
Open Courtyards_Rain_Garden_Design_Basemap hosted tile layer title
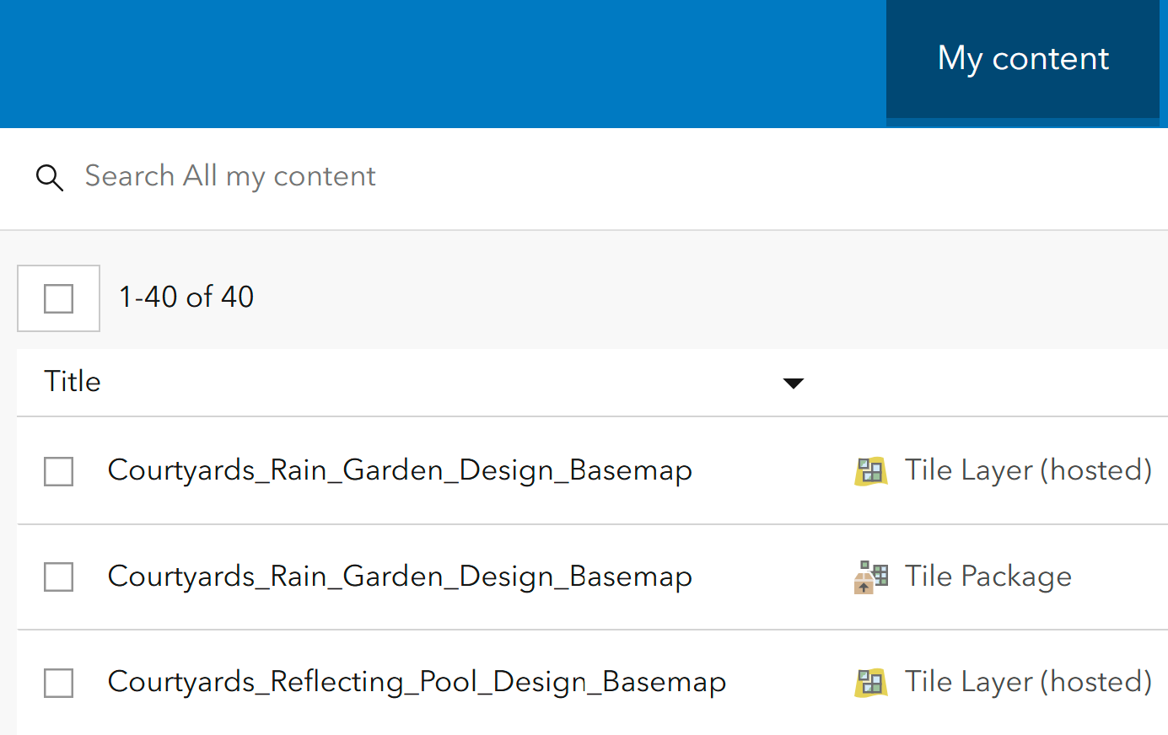(400, 470)
